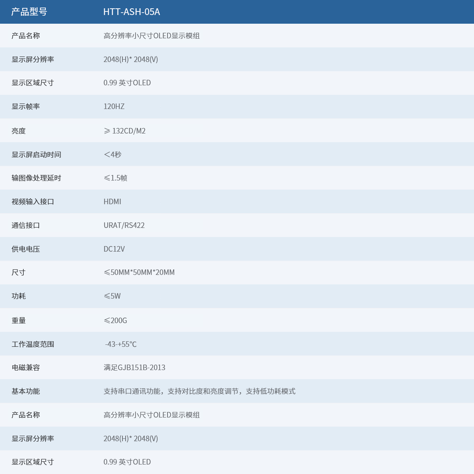The width and height of the screenshot is (474, 474).
Task: Select the 满足GJB151B-2013 value
Action: pos(134,368)
